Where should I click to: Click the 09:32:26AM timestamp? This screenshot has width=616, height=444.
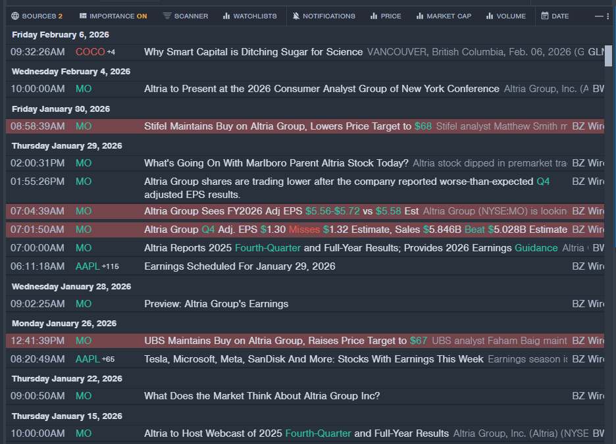(38, 52)
